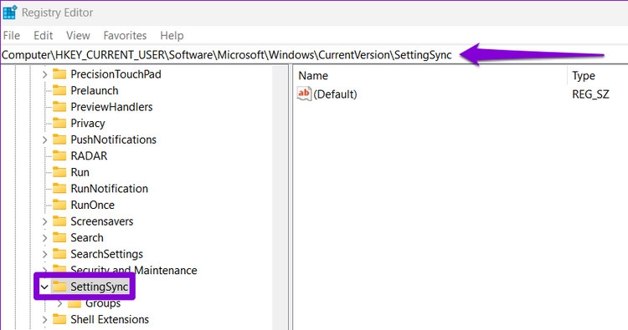Image resolution: width=628 pixels, height=330 pixels.
Task: Expand the PrecisionTouchPad key
Action: (45, 74)
